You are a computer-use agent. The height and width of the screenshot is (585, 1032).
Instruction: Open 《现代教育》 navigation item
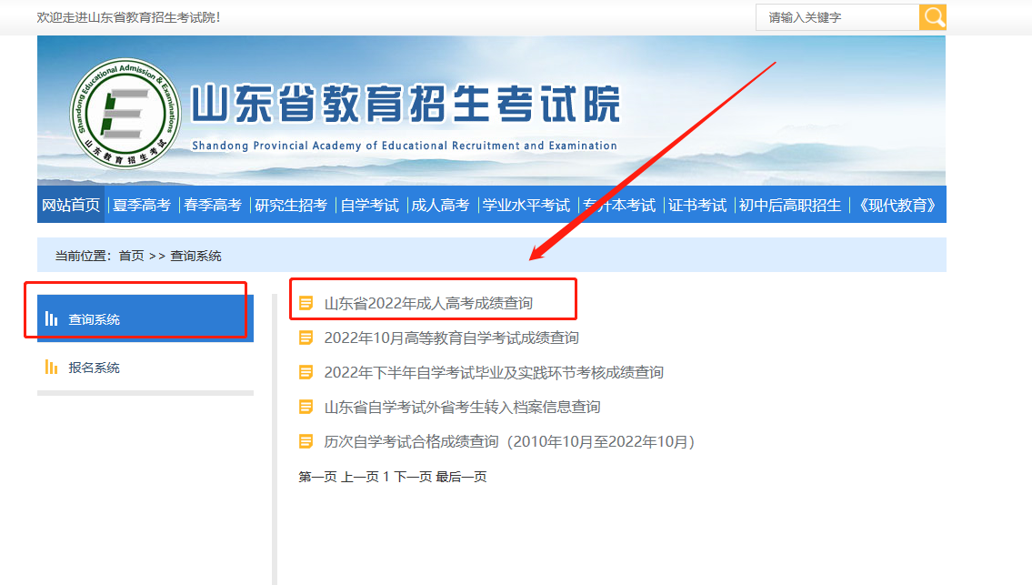click(x=897, y=205)
